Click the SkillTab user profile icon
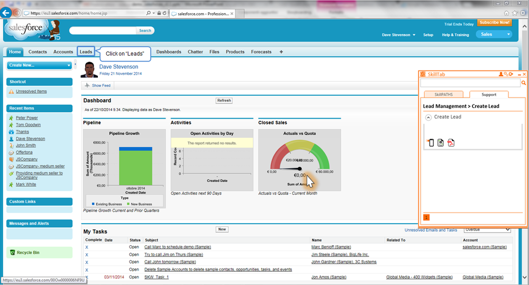This screenshot has width=529, height=285. pyautogui.click(x=500, y=74)
